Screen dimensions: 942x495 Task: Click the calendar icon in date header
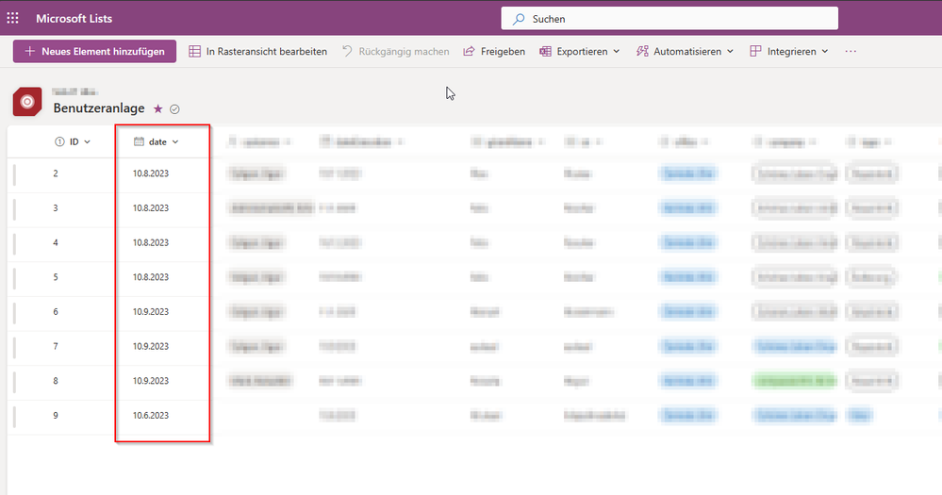pyautogui.click(x=139, y=141)
